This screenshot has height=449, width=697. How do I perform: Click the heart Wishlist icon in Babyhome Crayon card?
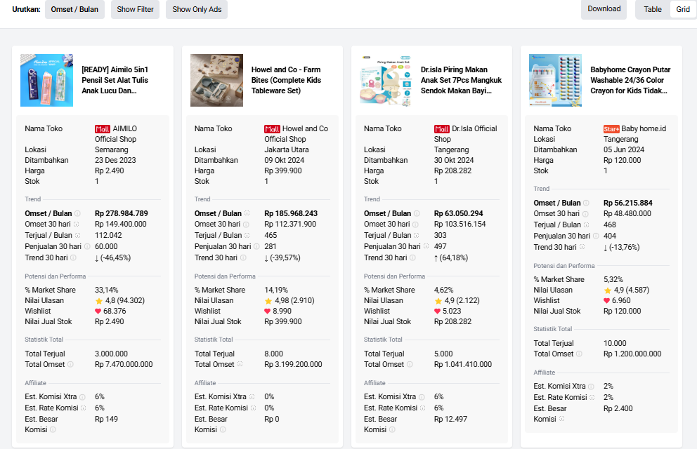pos(607,300)
